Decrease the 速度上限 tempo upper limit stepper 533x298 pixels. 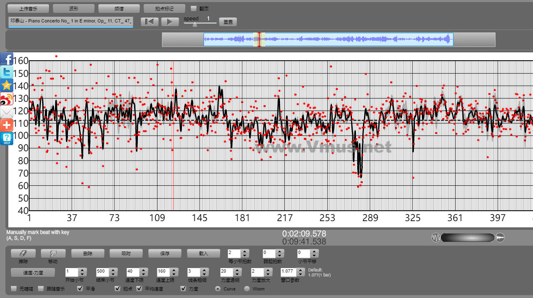click(x=174, y=274)
